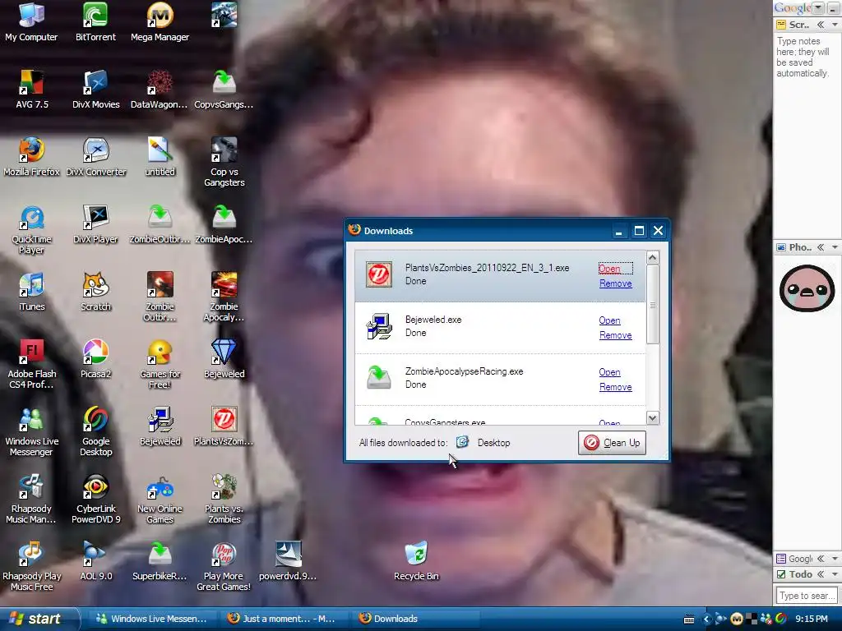Click the crying face photo thumbnail
Image resolution: width=842 pixels, height=631 pixels.
tap(807, 288)
